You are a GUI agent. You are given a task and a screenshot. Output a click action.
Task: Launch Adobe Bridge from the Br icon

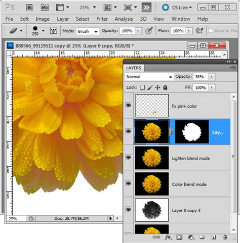pos(29,8)
